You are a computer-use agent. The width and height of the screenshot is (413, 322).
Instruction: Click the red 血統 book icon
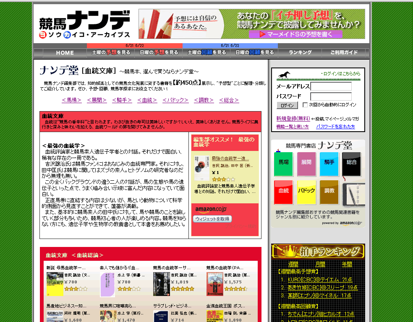click(283, 192)
